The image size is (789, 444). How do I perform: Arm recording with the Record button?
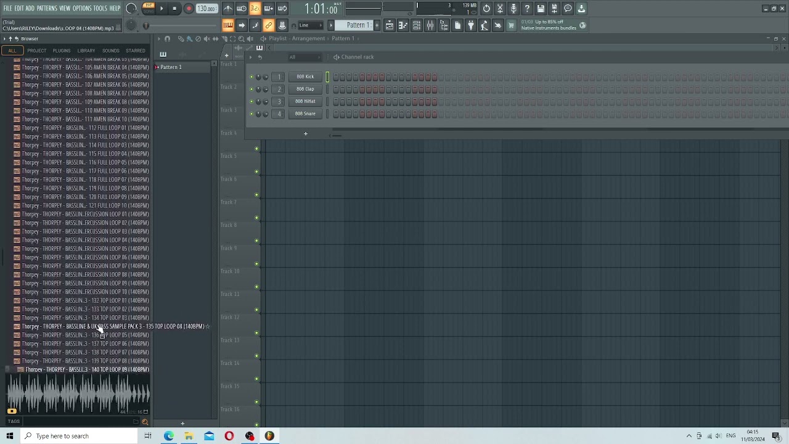(189, 9)
